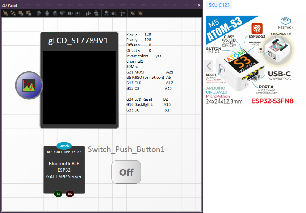Toggle the Switch_Push_Button1 Off button

click(x=126, y=172)
